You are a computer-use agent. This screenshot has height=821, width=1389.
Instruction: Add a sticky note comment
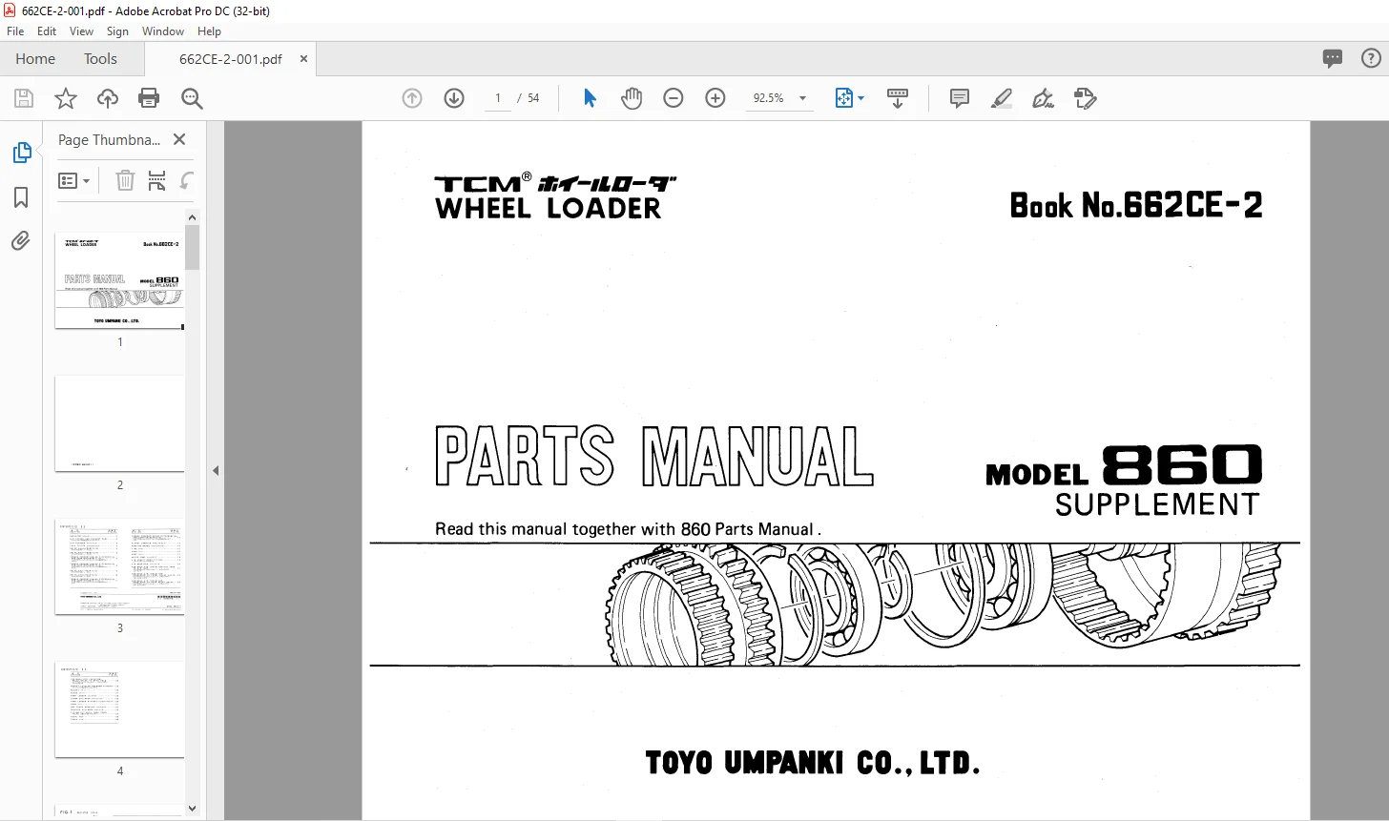point(960,98)
